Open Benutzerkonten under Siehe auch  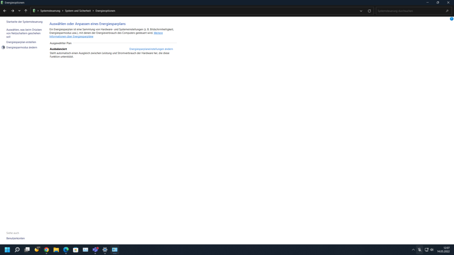pos(15,238)
